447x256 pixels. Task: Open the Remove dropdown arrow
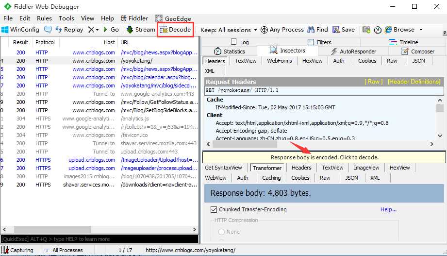[97, 30]
